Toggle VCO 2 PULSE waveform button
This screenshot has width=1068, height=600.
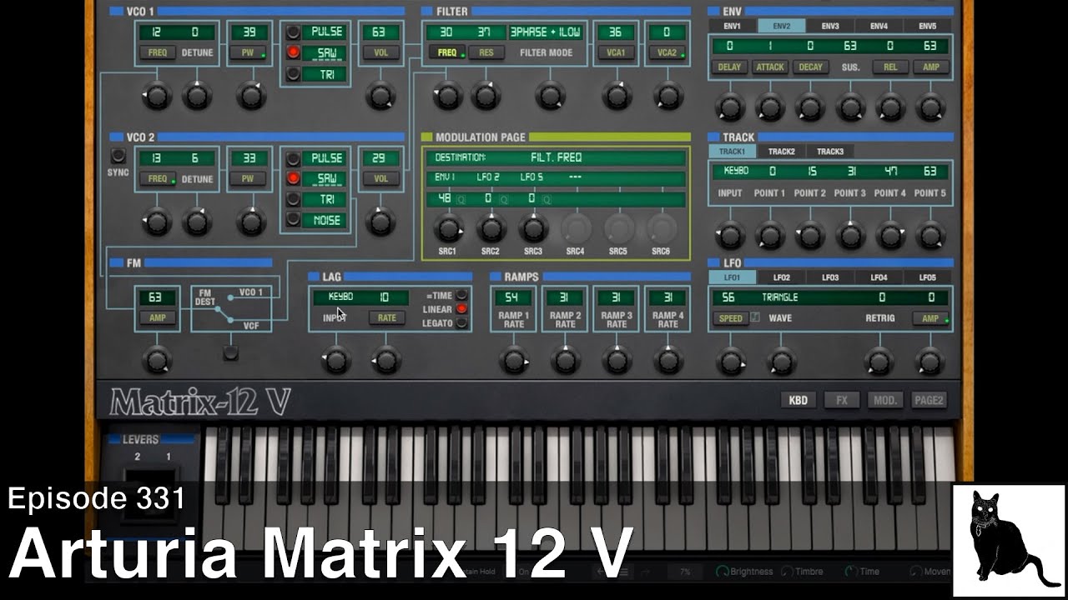(294, 158)
